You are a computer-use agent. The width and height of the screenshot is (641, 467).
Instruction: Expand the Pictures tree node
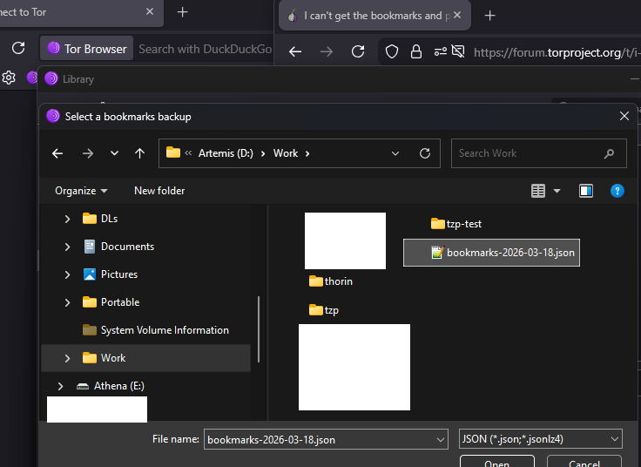click(67, 274)
